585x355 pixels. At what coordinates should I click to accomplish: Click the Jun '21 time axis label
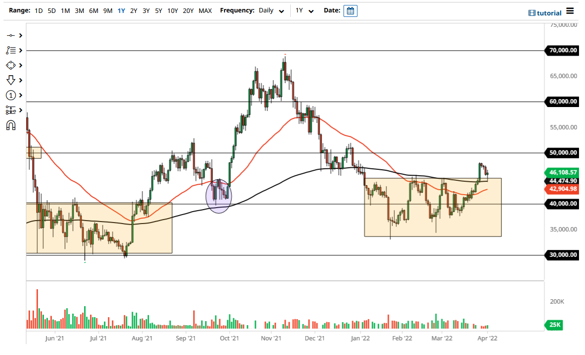pos(54,338)
